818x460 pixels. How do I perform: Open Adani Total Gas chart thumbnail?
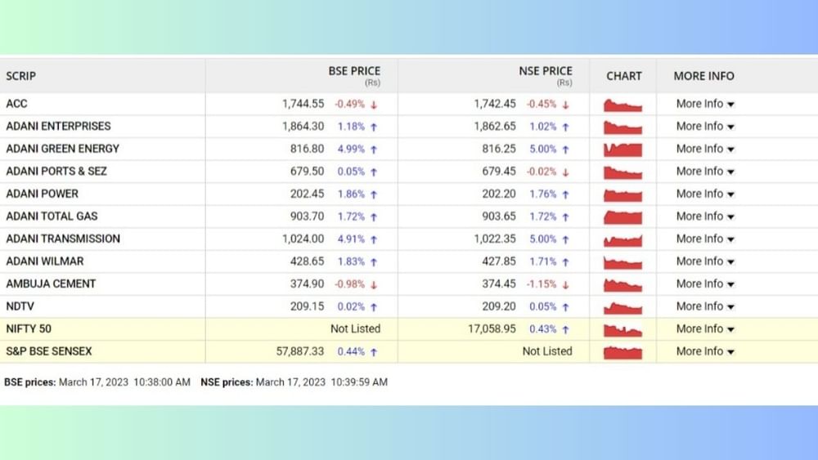point(622,217)
